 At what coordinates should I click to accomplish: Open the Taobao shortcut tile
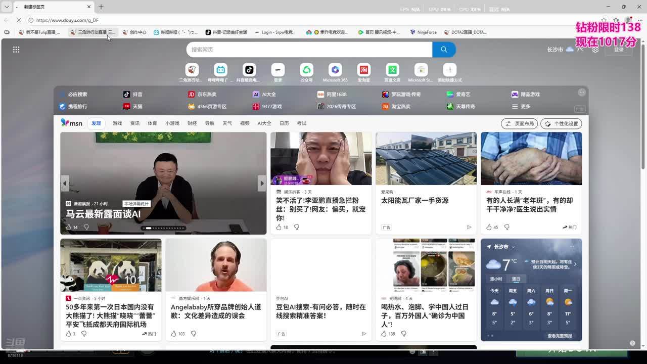tap(363, 70)
